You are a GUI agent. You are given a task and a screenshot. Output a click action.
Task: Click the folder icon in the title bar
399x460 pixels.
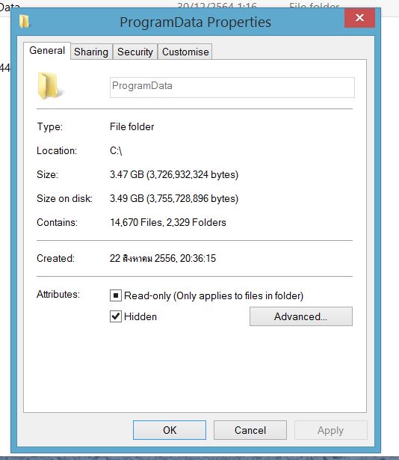pyautogui.click(x=25, y=22)
